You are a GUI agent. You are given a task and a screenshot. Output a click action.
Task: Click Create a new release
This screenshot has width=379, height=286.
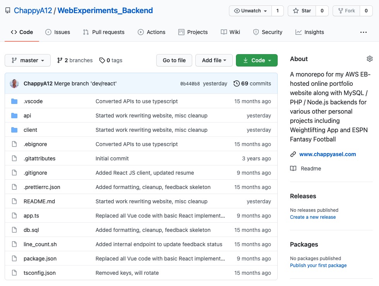click(312, 217)
